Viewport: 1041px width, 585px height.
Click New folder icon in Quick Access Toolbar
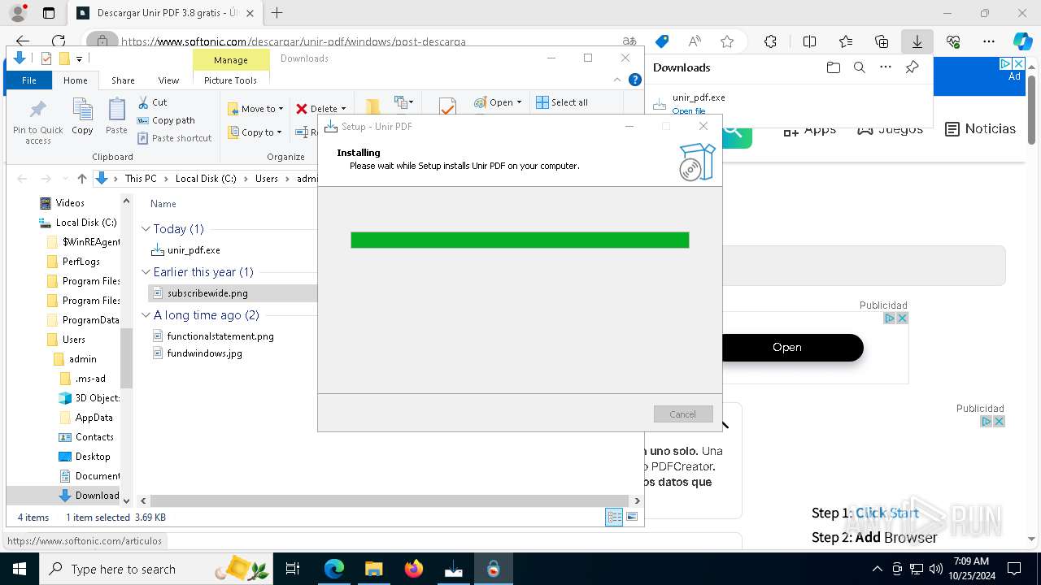tap(64, 58)
